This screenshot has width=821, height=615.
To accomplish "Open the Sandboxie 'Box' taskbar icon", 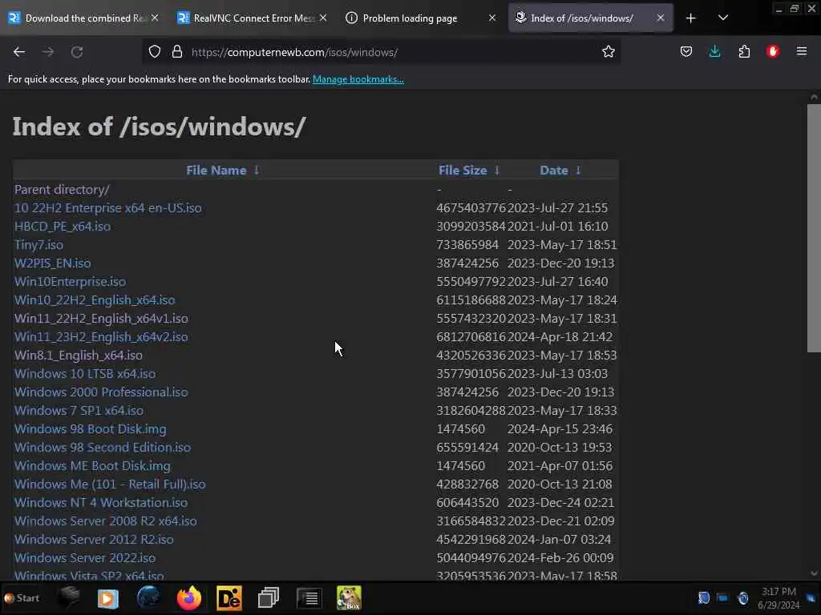I will pyautogui.click(x=349, y=597).
